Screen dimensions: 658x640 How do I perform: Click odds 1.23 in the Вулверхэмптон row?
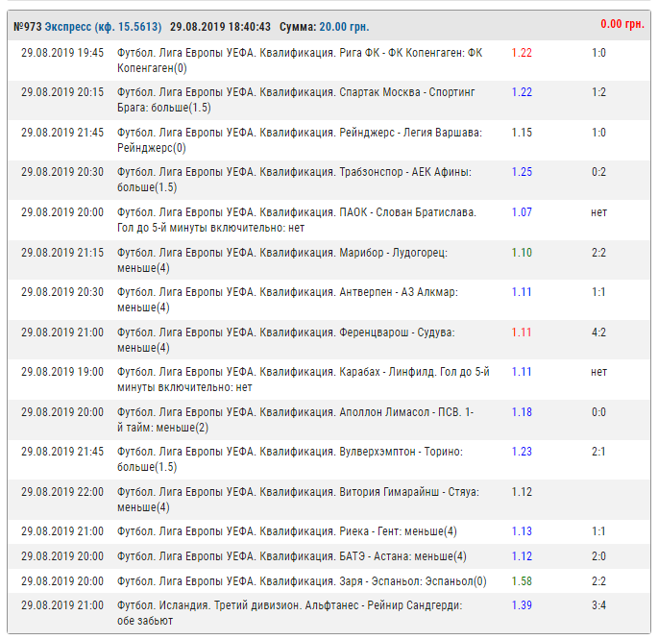[522, 452]
